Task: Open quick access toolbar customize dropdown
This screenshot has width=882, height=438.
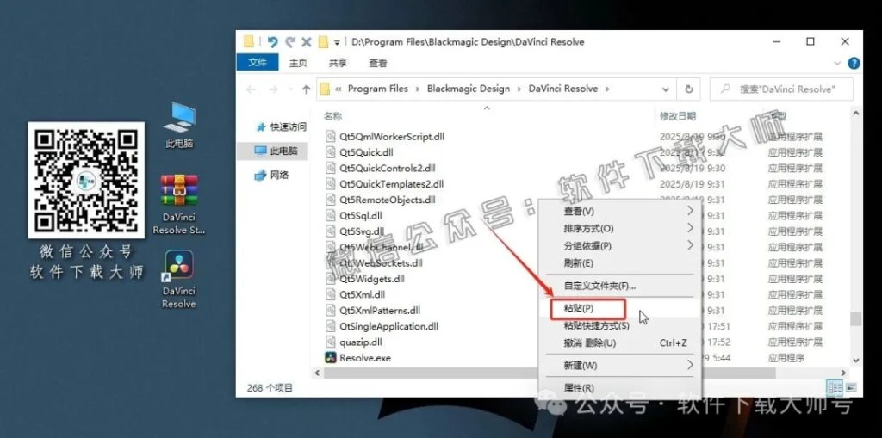Action: [337, 42]
